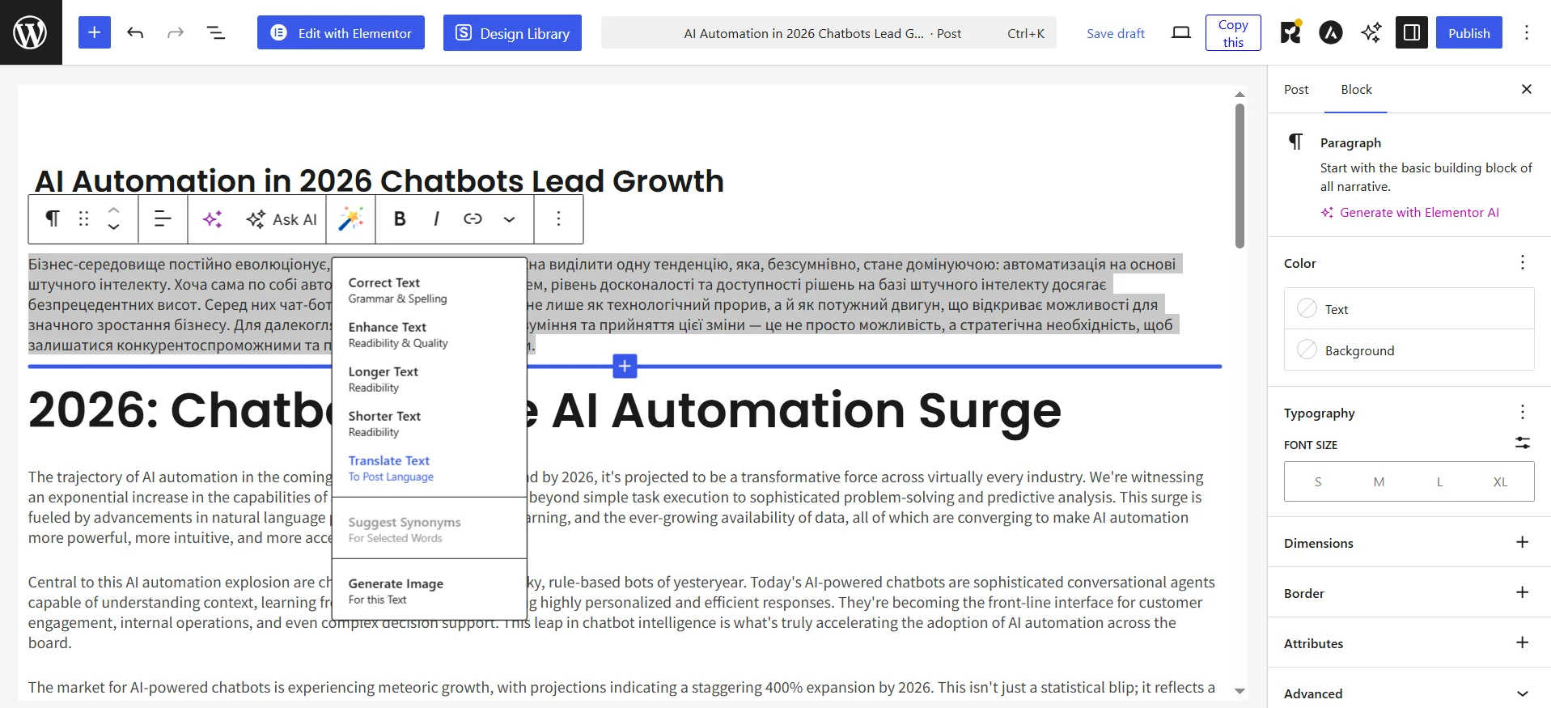Open the Astra settings icon
Viewport: 1551px width, 708px height.
point(1331,32)
